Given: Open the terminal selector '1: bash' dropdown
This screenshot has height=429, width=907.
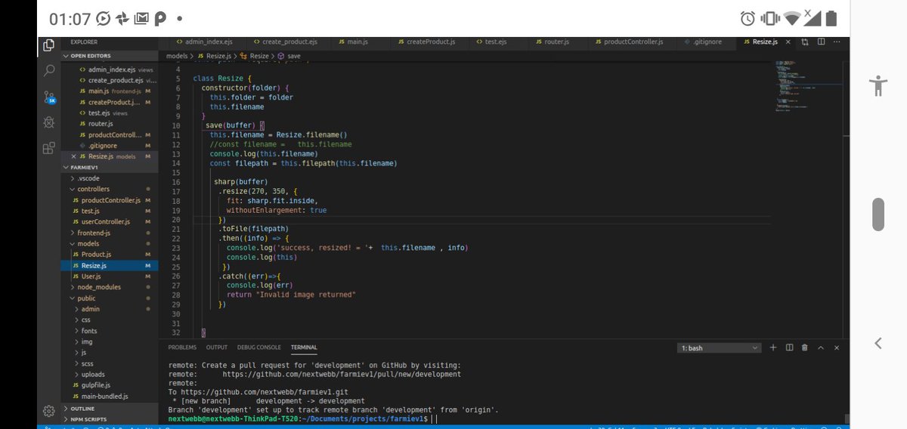Looking at the screenshot, I should coord(720,348).
